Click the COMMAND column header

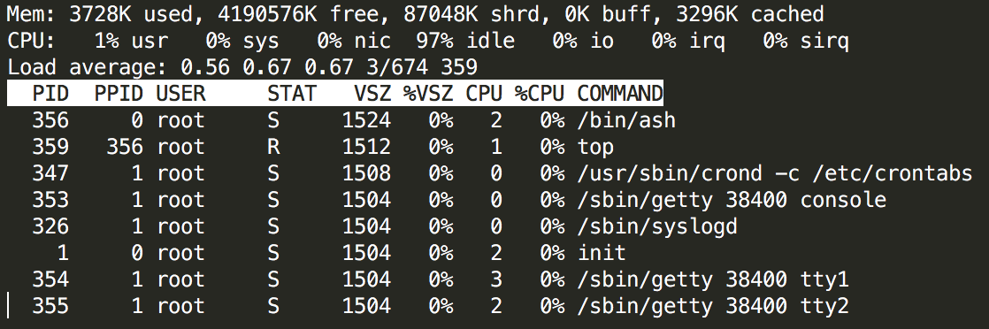pos(620,93)
